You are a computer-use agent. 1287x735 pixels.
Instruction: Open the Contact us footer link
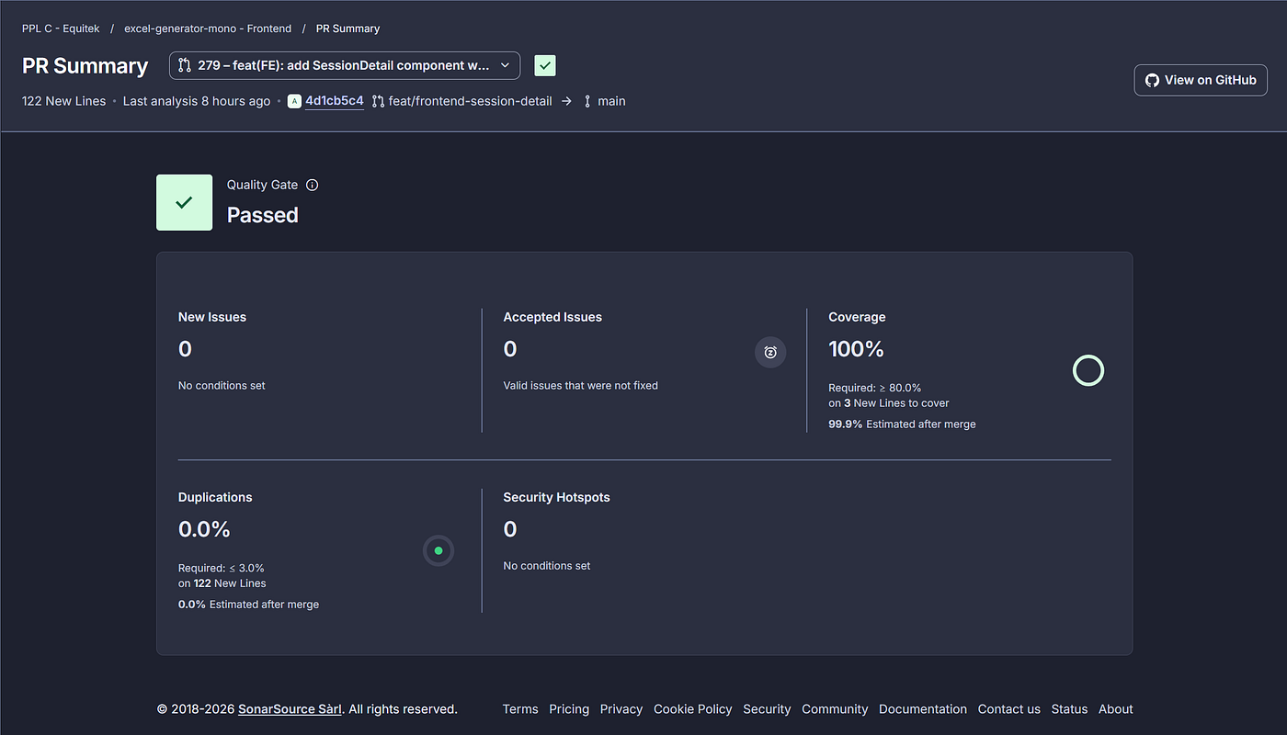[x=1009, y=709]
